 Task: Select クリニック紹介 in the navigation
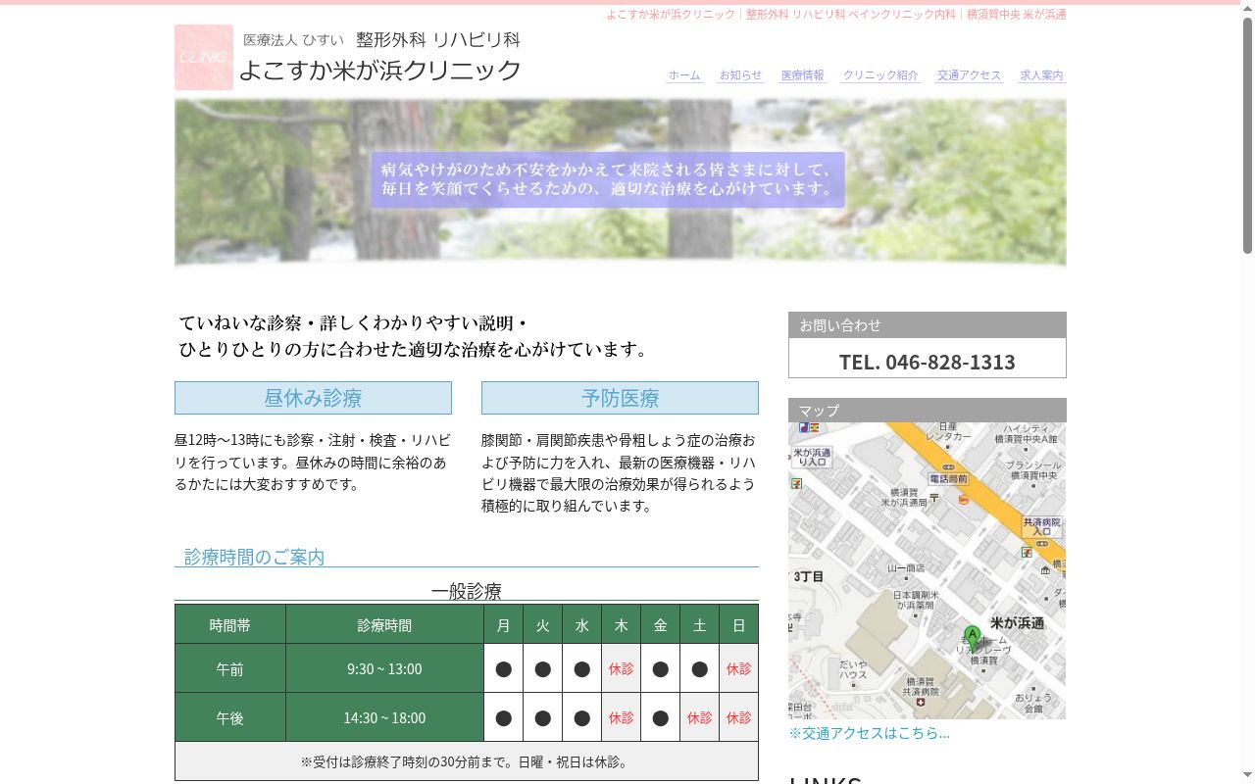880,75
